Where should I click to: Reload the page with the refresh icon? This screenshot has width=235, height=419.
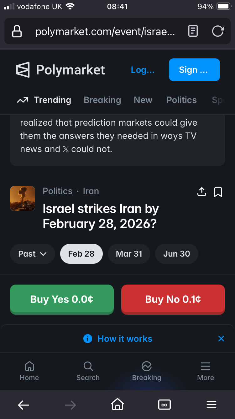[x=218, y=31]
